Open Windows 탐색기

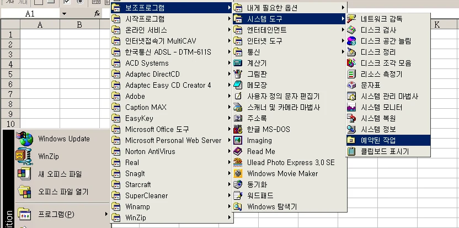tap(290, 206)
